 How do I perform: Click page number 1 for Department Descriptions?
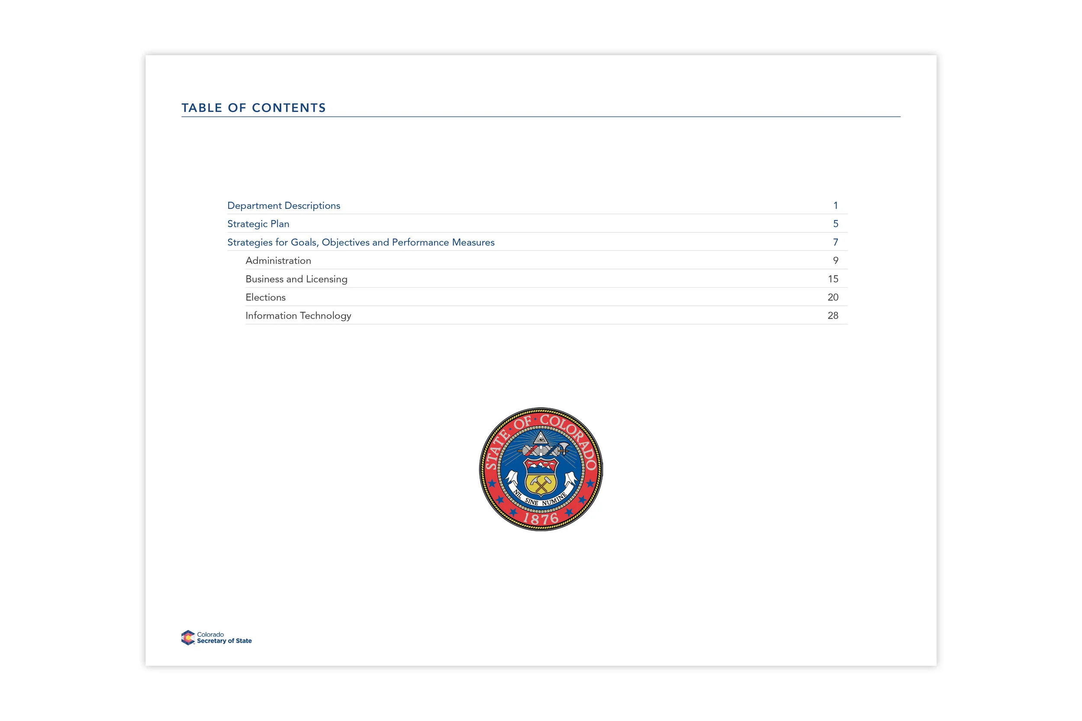tap(835, 205)
